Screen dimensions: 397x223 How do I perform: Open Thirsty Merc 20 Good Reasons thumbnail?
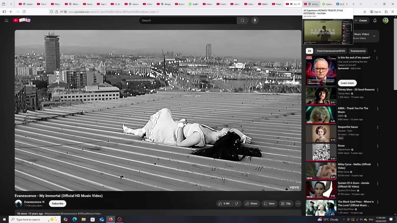[x=321, y=96]
